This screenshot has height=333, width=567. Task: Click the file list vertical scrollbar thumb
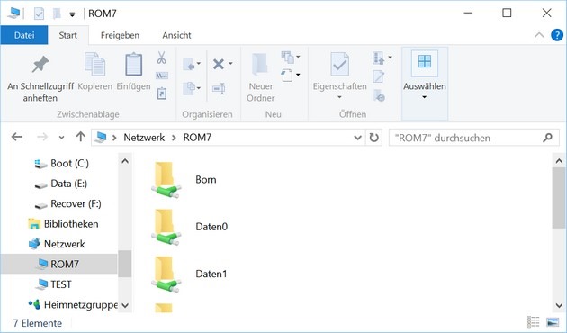click(x=559, y=198)
